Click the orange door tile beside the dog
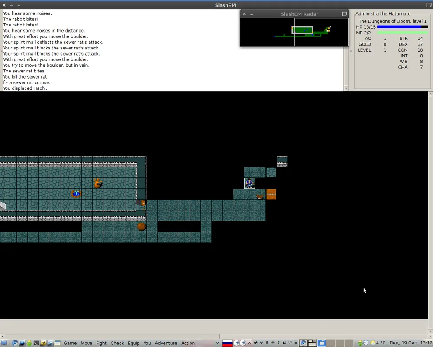 coord(271,194)
